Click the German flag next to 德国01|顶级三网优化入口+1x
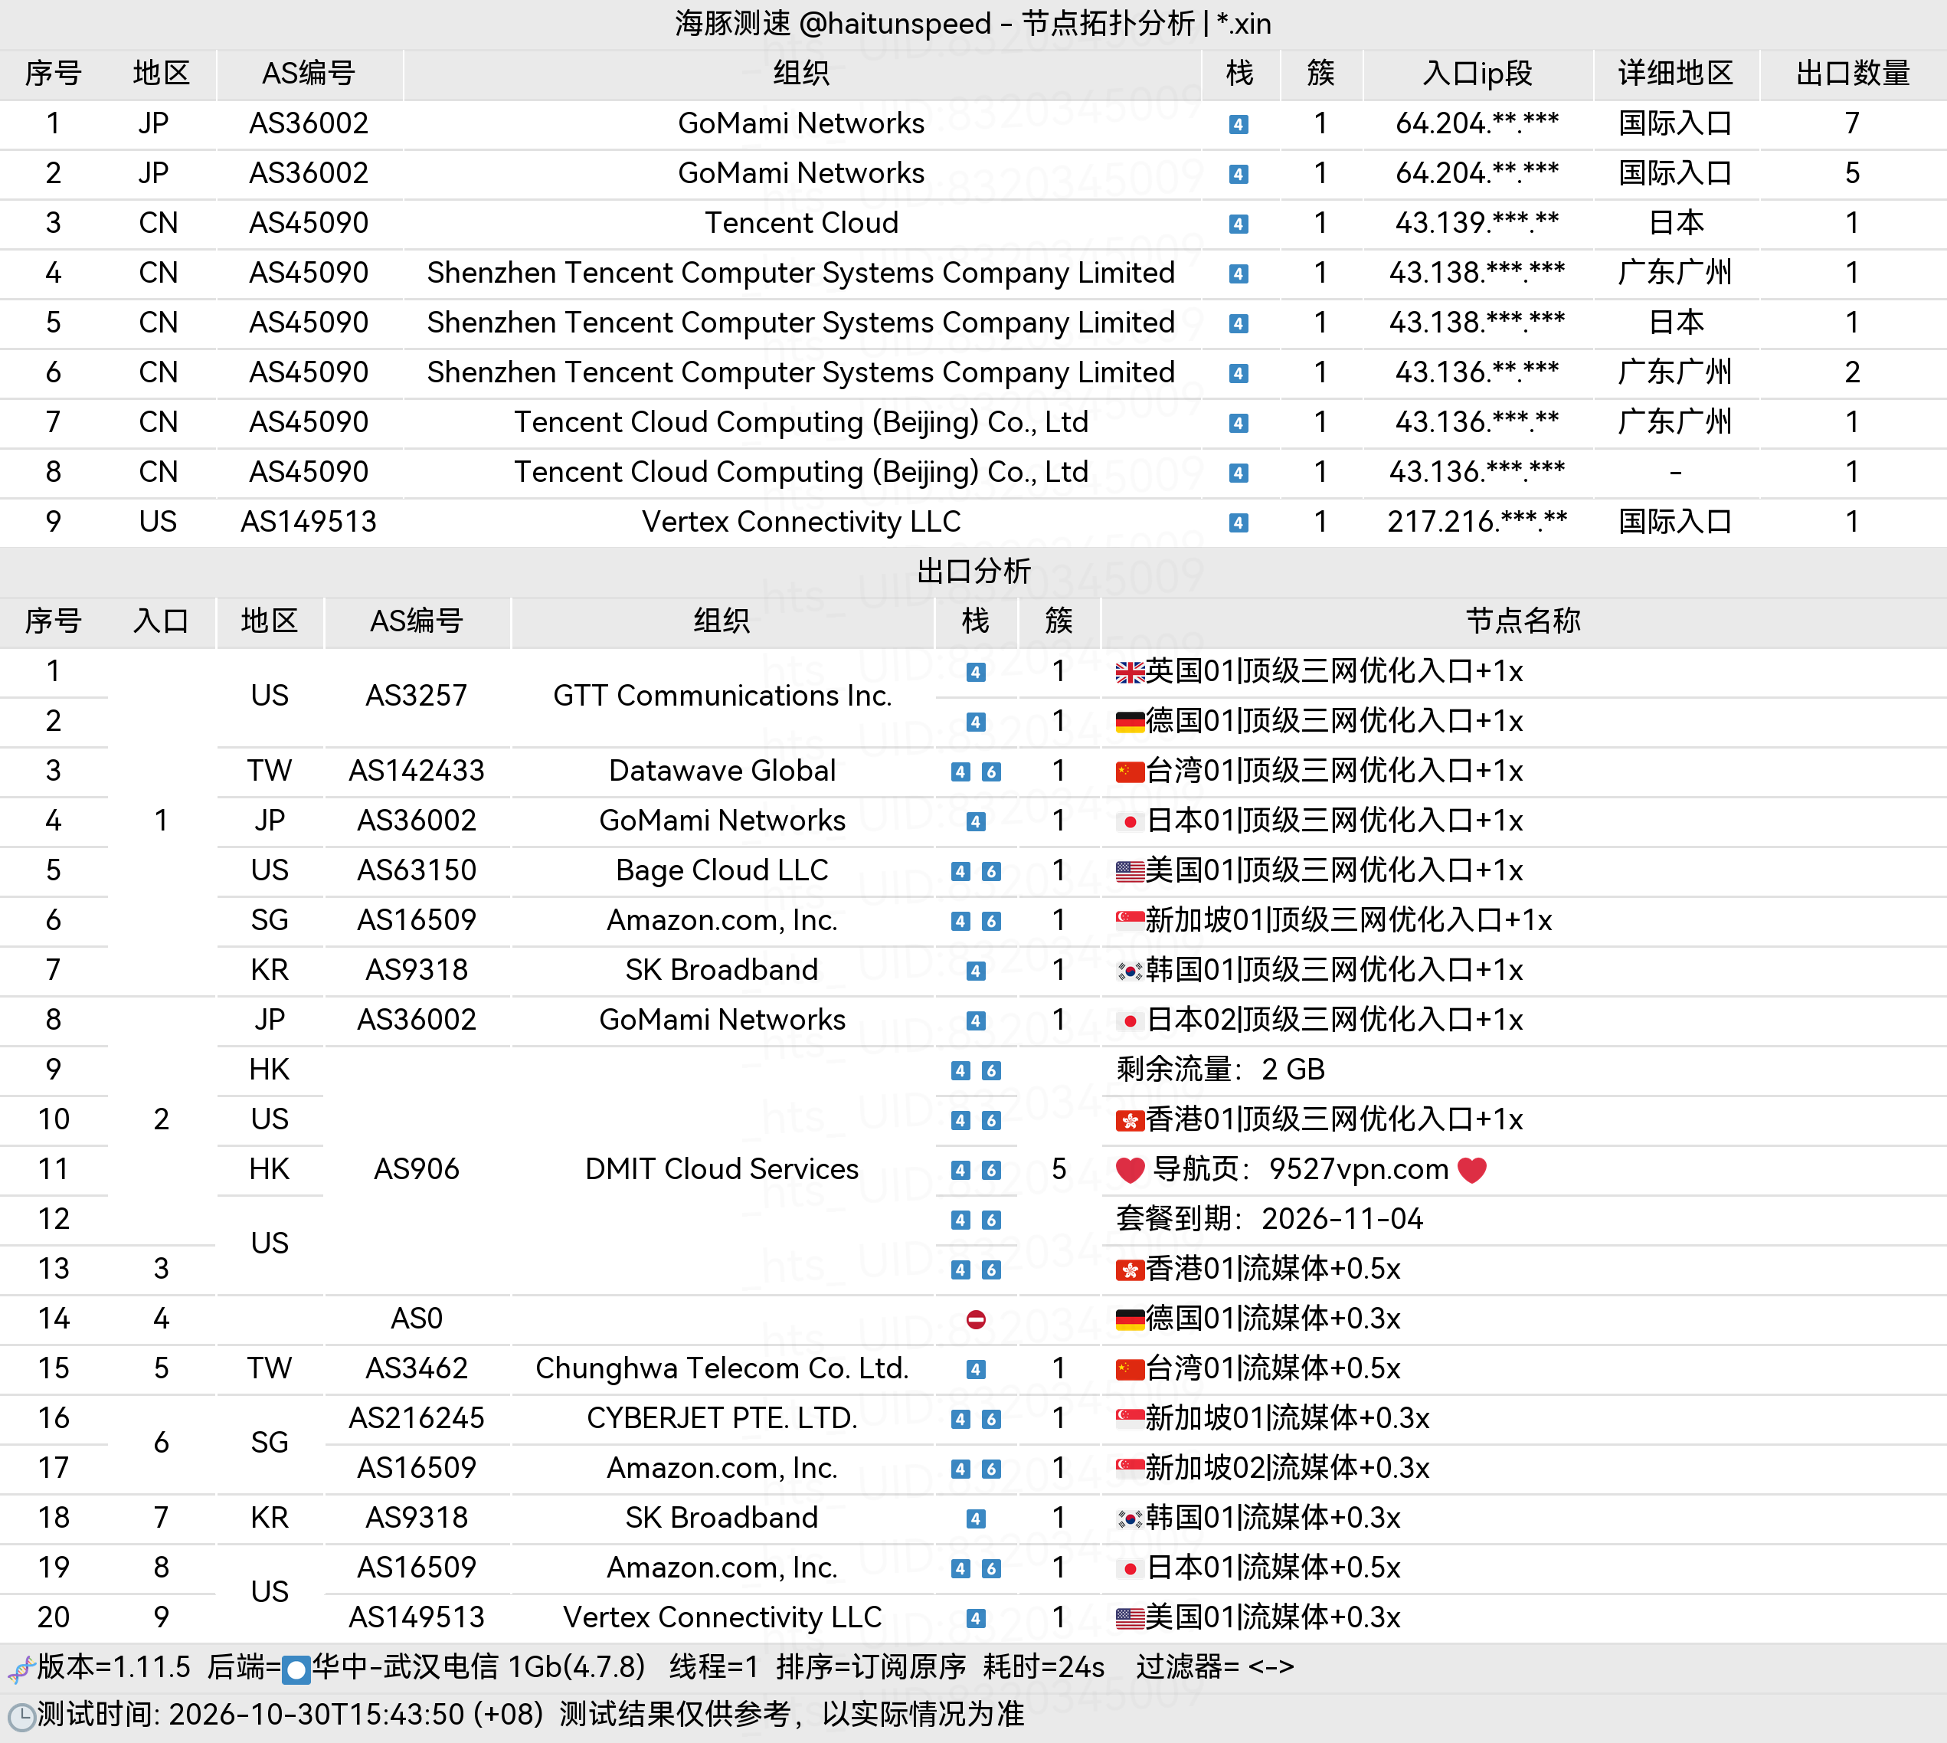The width and height of the screenshot is (1947, 1743). click(1130, 722)
